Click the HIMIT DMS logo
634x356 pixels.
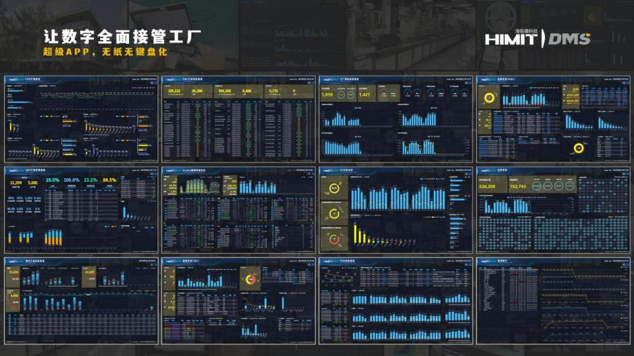pos(537,39)
